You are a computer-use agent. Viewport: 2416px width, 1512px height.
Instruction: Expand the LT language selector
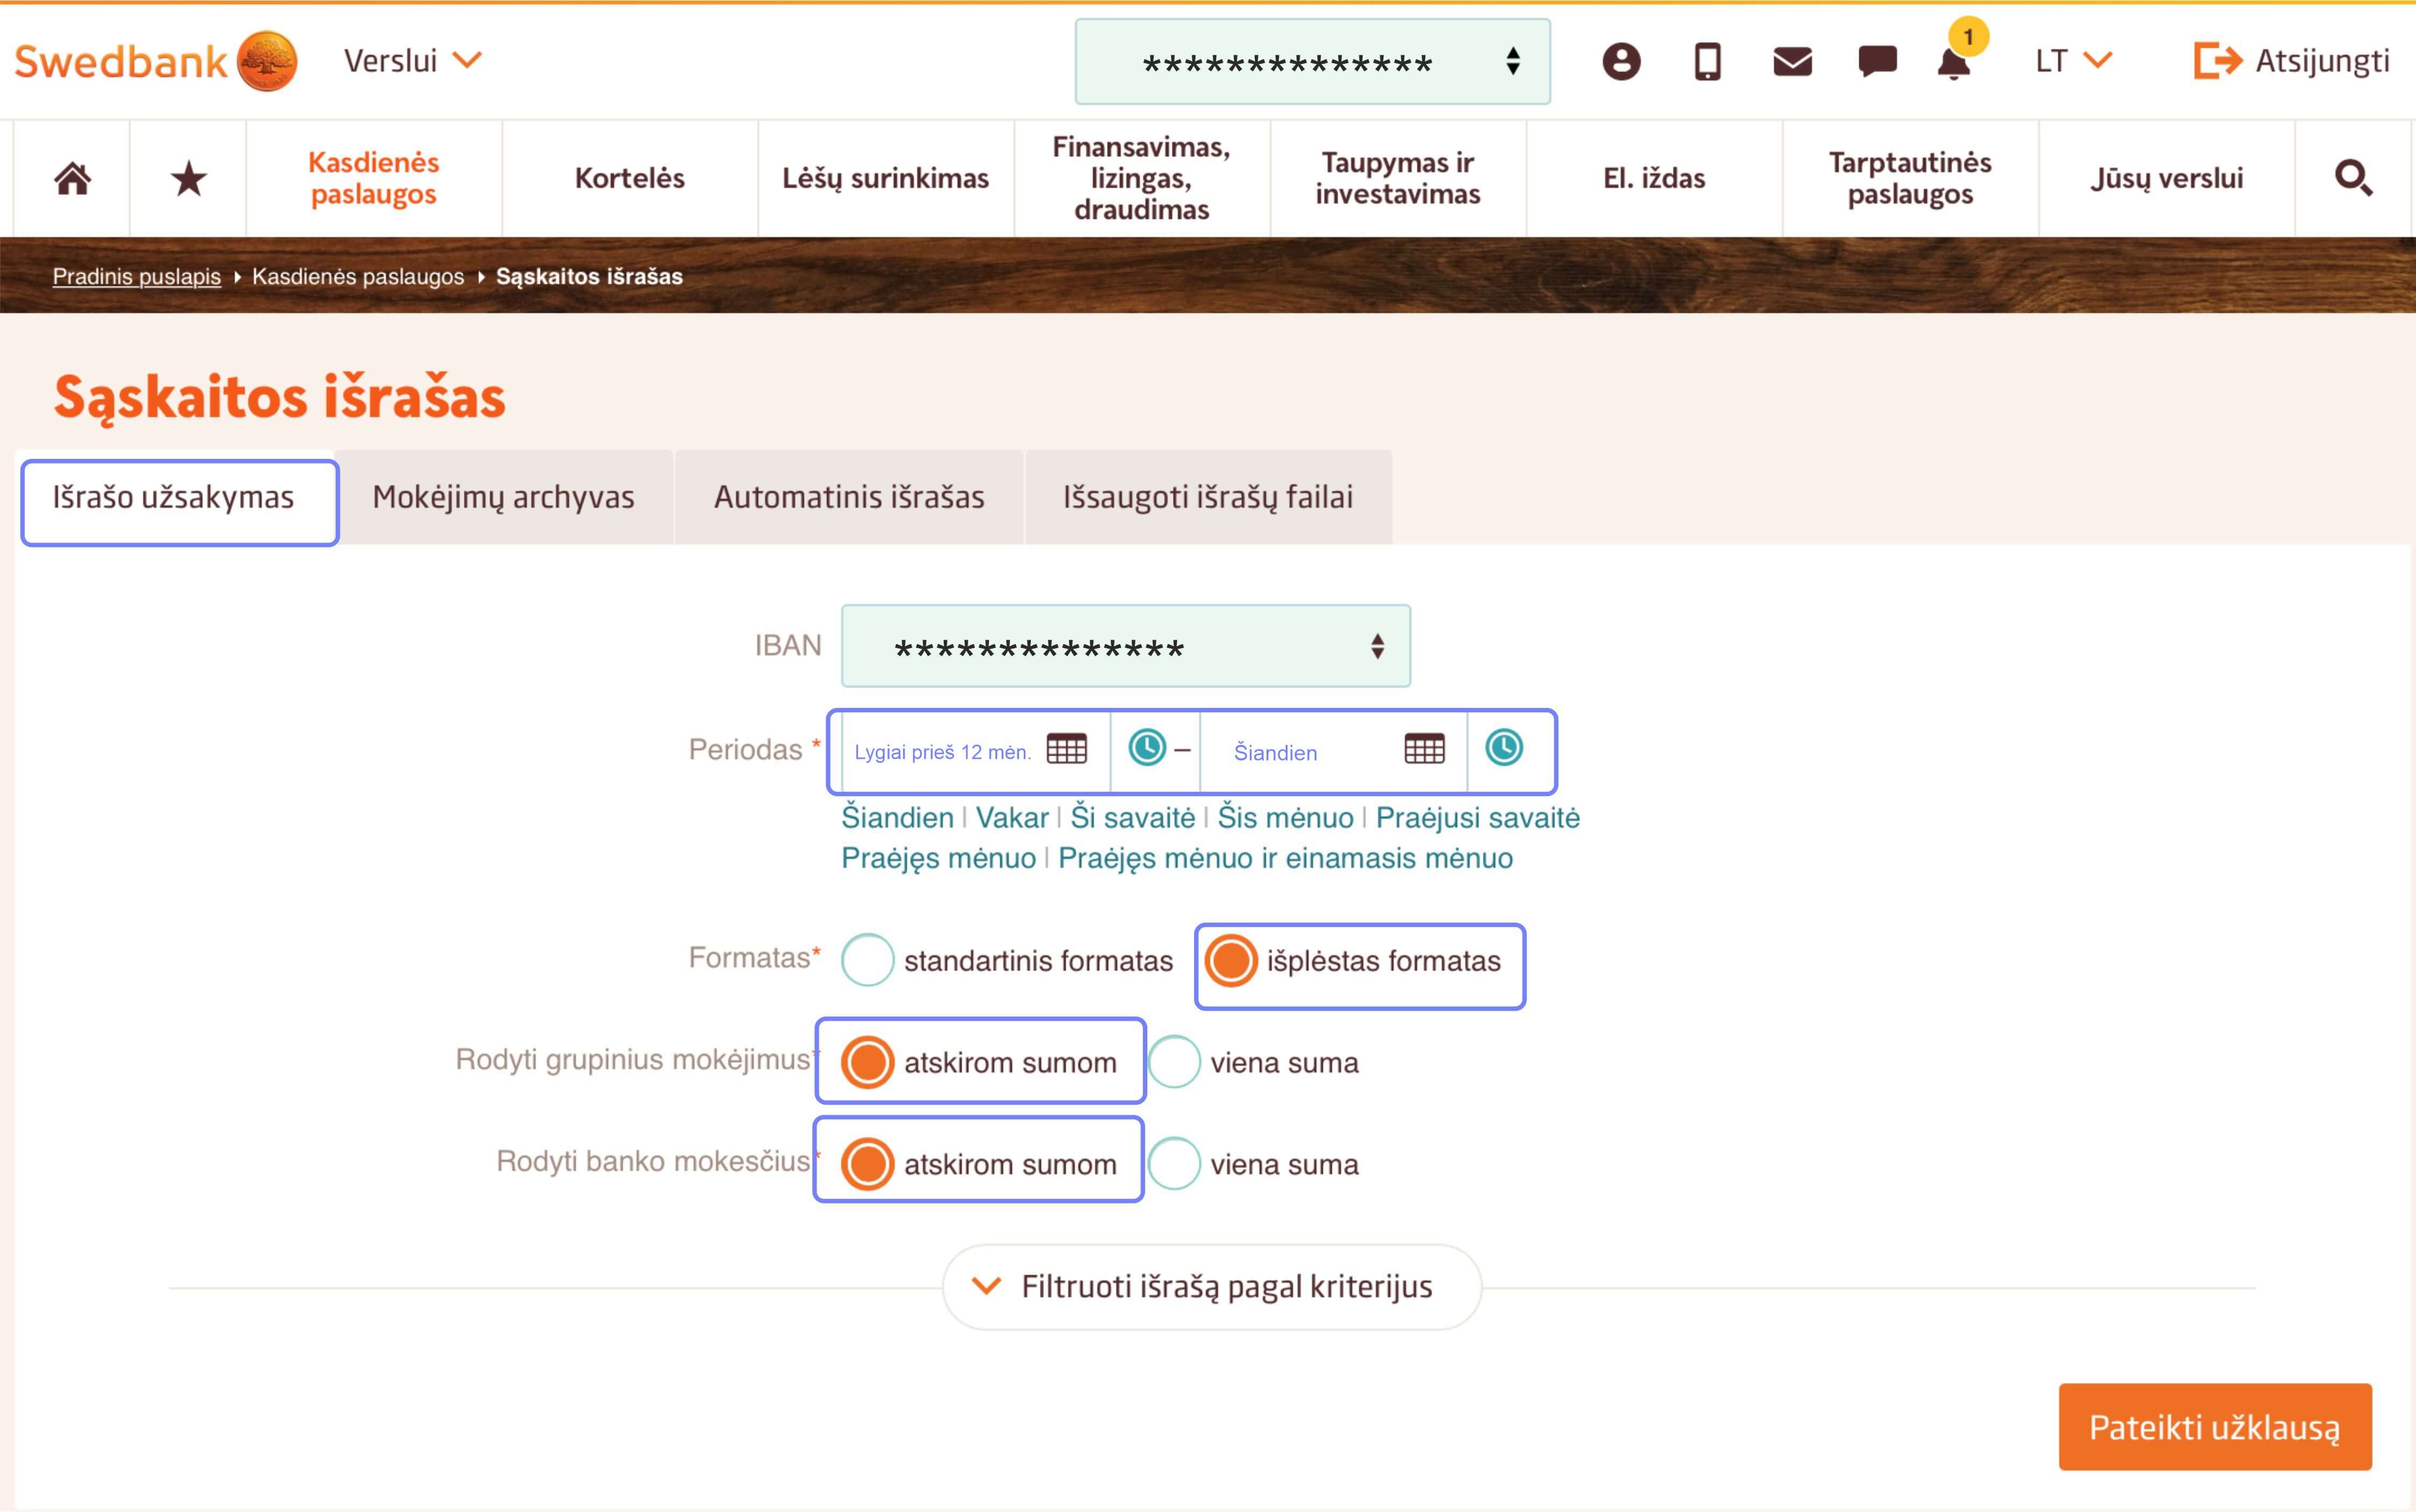2072,61
